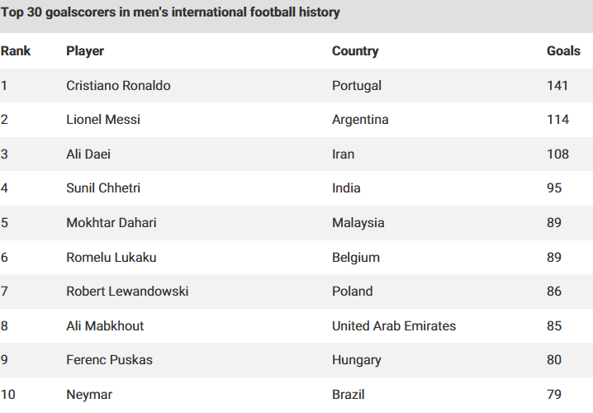
Task: Select the Cristiano Ronaldo player name
Action: (118, 85)
